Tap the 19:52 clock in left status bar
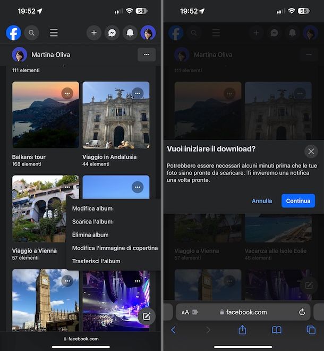This screenshot has width=324, height=351. tap(27, 11)
